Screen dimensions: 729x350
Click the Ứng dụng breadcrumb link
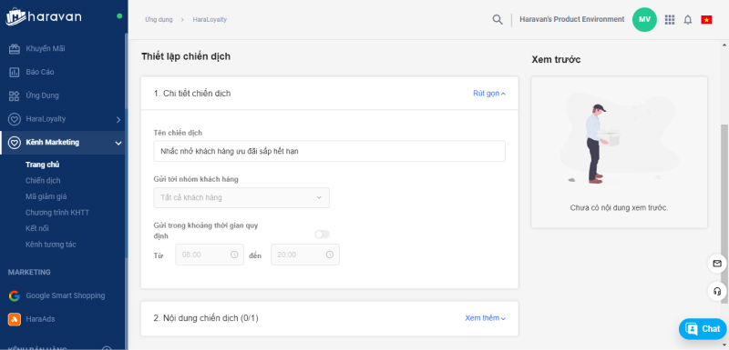[x=159, y=20]
